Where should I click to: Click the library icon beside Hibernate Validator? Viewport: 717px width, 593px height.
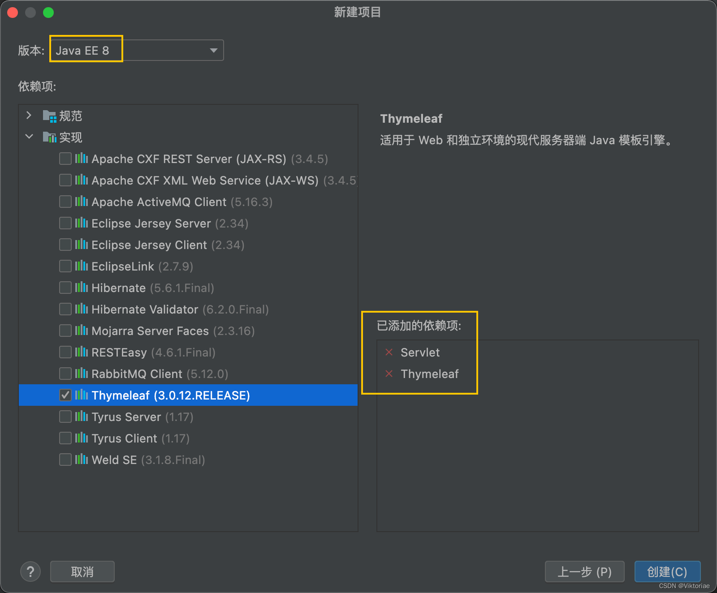click(82, 309)
